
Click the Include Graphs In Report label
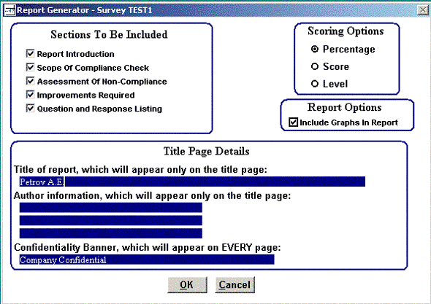coord(348,122)
